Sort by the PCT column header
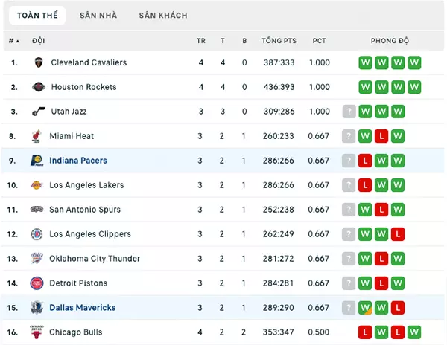447x345 pixels. tap(320, 41)
